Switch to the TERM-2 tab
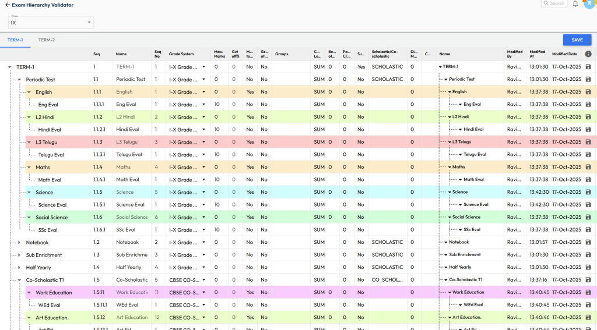597x330 pixels. click(x=47, y=40)
